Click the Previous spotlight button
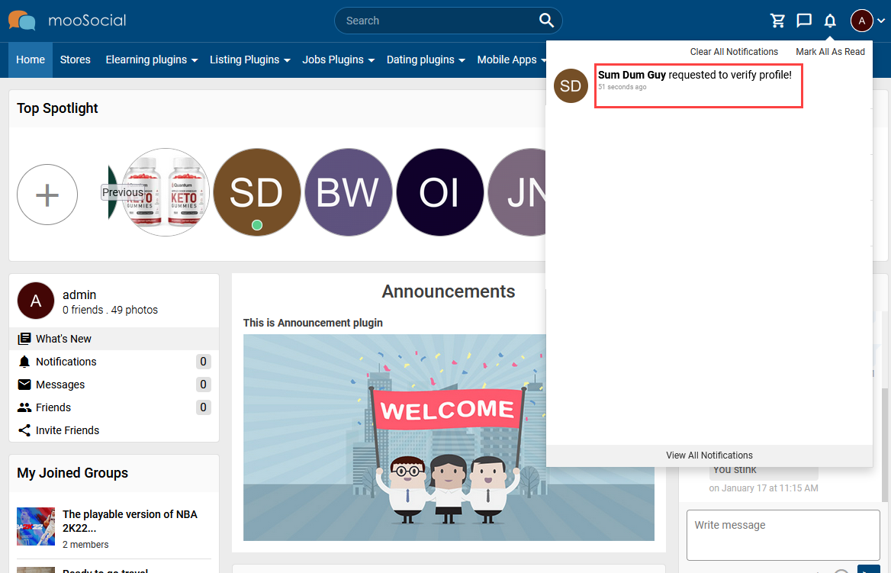This screenshot has width=891, height=573. click(123, 192)
